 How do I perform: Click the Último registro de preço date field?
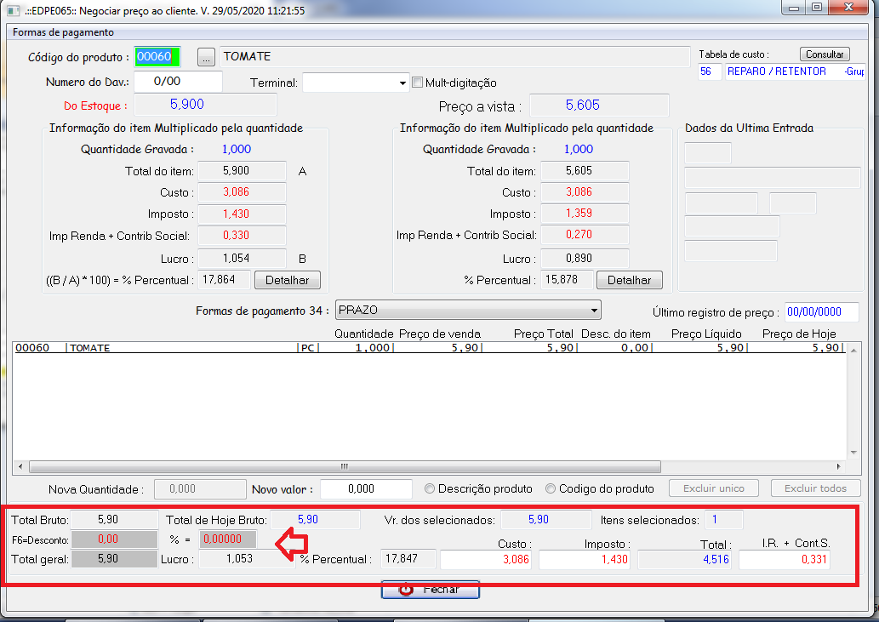[x=820, y=312]
